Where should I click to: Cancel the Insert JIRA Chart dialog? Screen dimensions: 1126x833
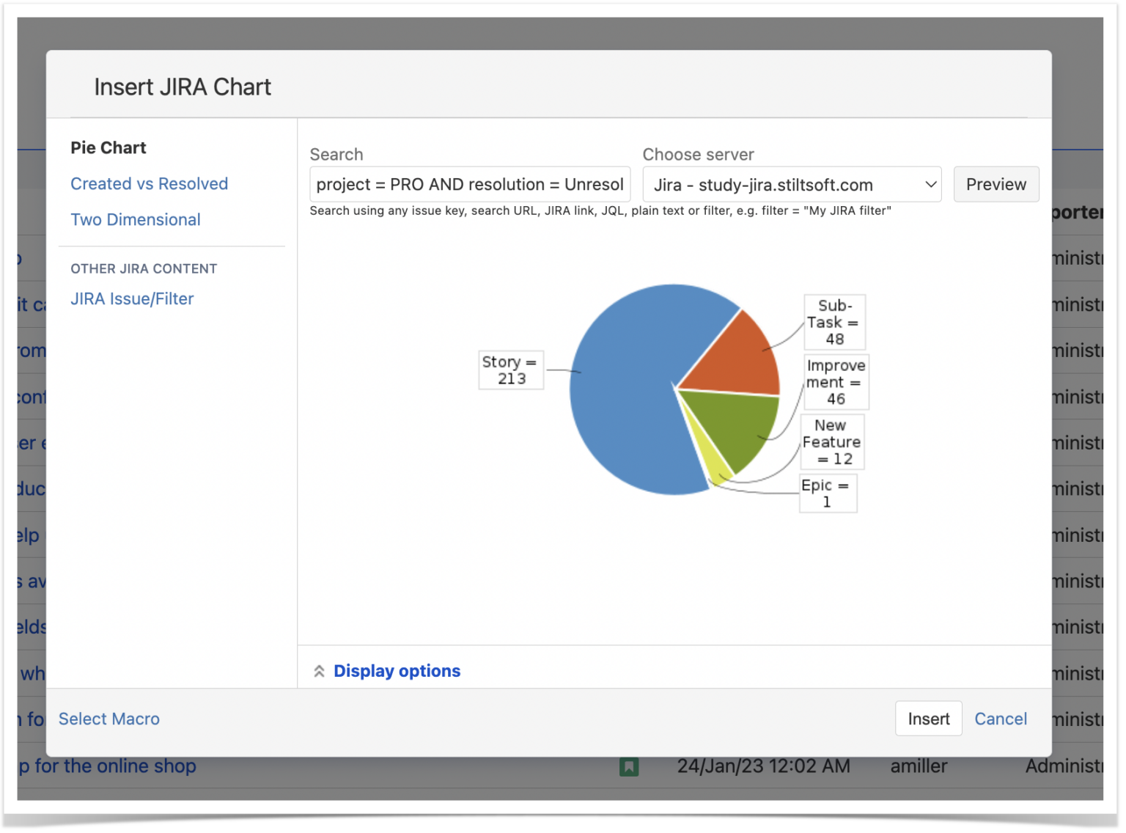[x=1001, y=719]
